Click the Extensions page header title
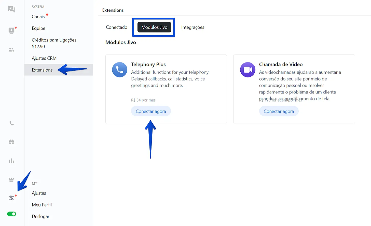This screenshot has height=226, width=371. [x=113, y=10]
